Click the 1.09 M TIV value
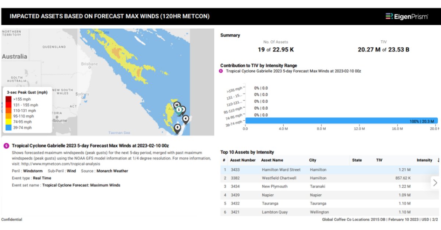The height and width of the screenshot is (230, 441). 405,195
